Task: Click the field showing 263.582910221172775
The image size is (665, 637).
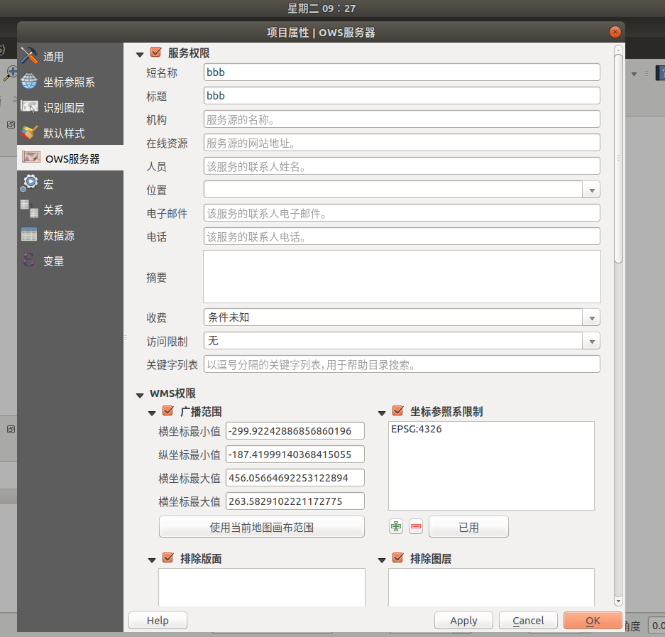Action: tap(295, 501)
